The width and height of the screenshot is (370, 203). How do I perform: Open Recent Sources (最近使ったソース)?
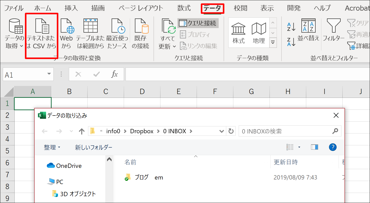click(x=117, y=33)
